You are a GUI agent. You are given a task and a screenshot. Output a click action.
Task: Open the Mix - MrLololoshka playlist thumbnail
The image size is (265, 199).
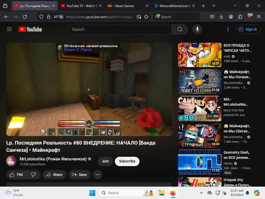point(200,109)
